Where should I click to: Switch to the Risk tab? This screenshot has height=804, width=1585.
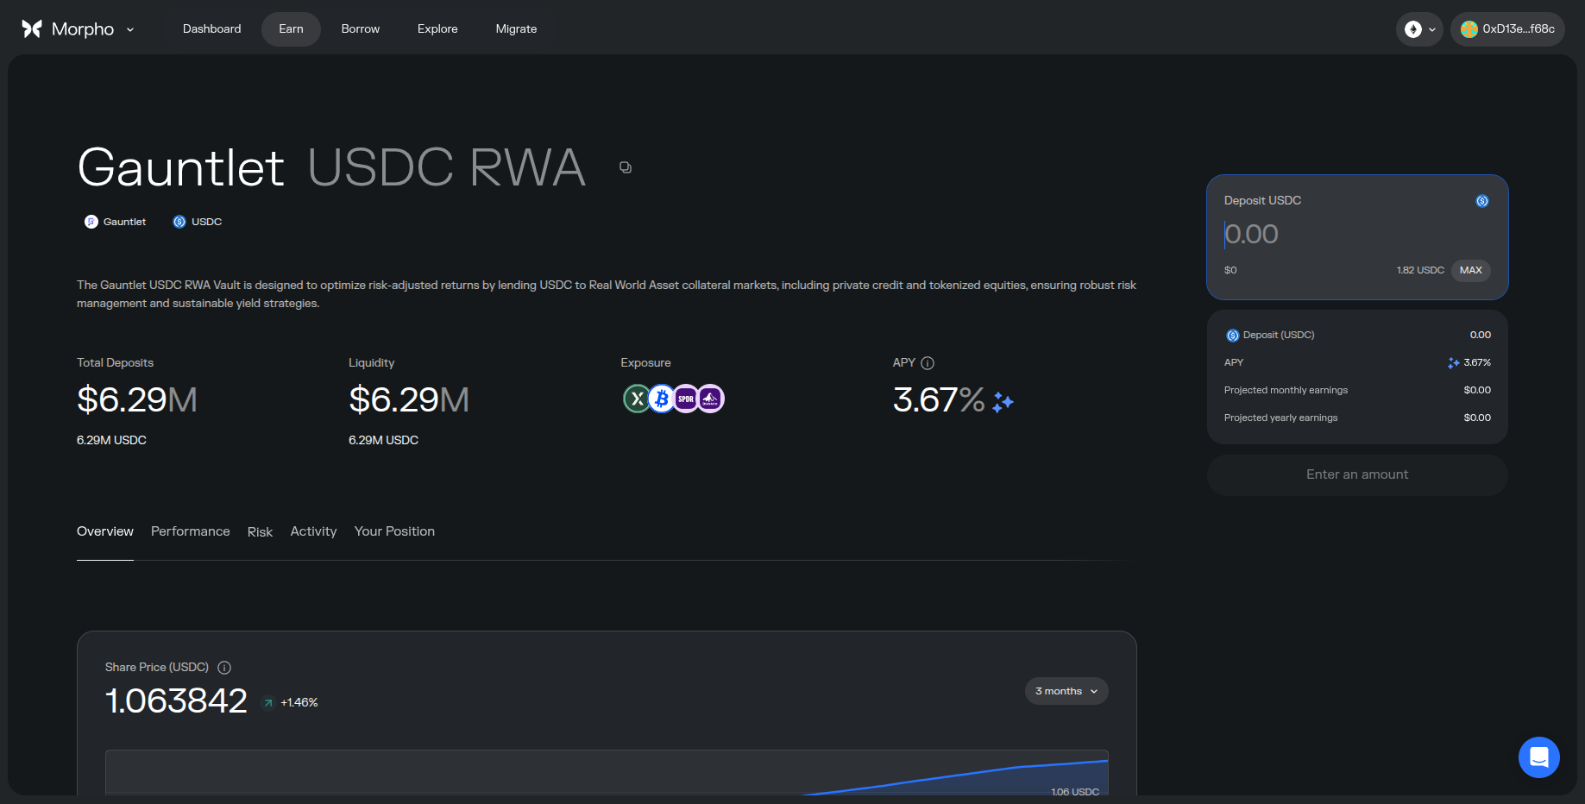click(260, 532)
